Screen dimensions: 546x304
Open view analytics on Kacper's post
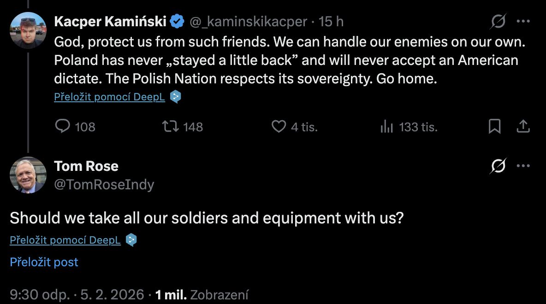[x=386, y=127]
